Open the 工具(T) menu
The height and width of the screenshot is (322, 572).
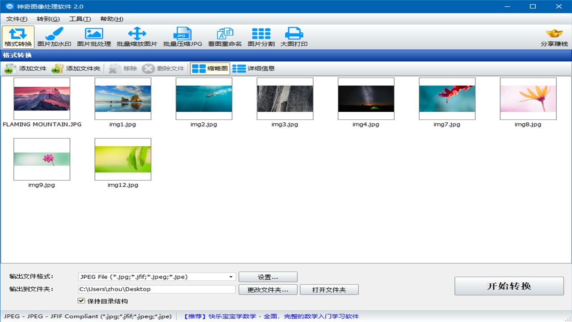(80, 19)
